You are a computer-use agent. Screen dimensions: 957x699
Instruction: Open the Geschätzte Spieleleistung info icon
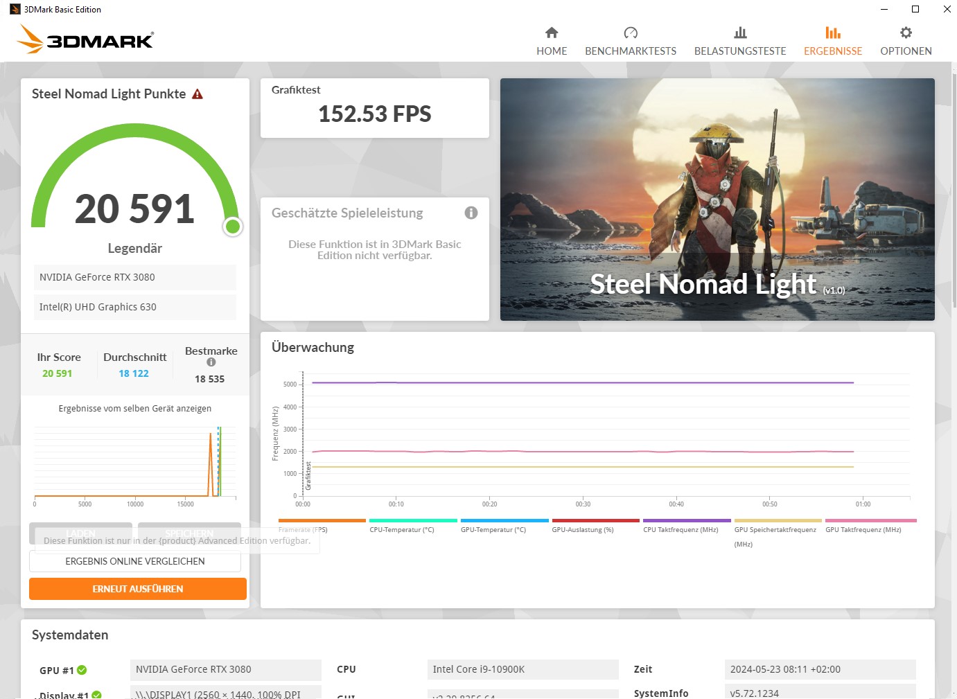(471, 213)
